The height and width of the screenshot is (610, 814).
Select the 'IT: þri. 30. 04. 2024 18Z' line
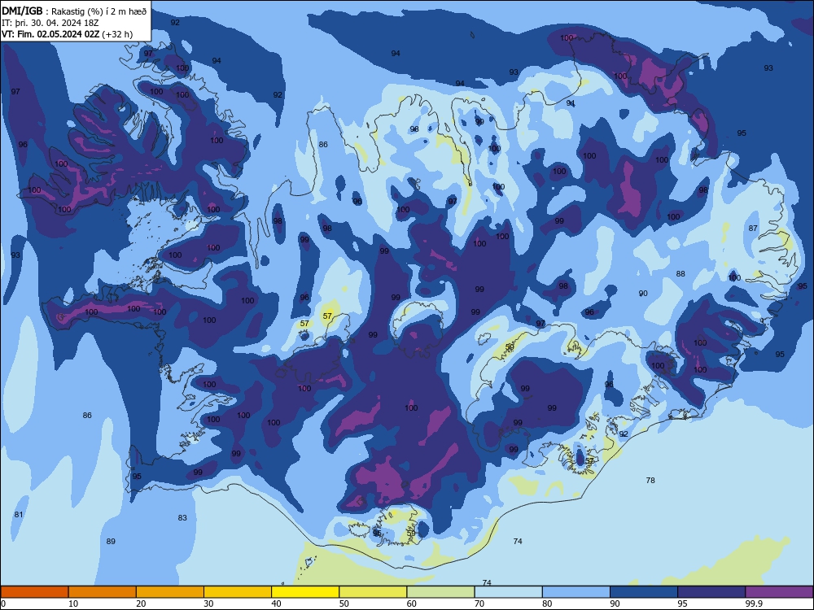point(50,23)
